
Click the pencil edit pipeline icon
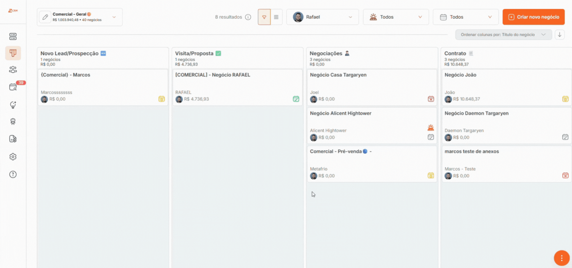point(45,17)
